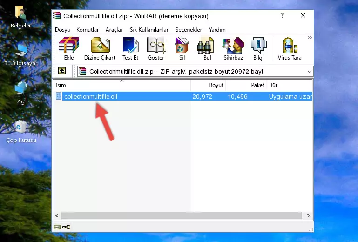The height and width of the screenshot is (242, 358).
Task: Click the dll file icon
Action: tap(59, 96)
